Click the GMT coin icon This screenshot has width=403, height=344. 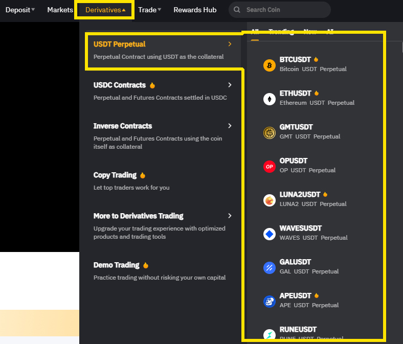pyautogui.click(x=270, y=133)
